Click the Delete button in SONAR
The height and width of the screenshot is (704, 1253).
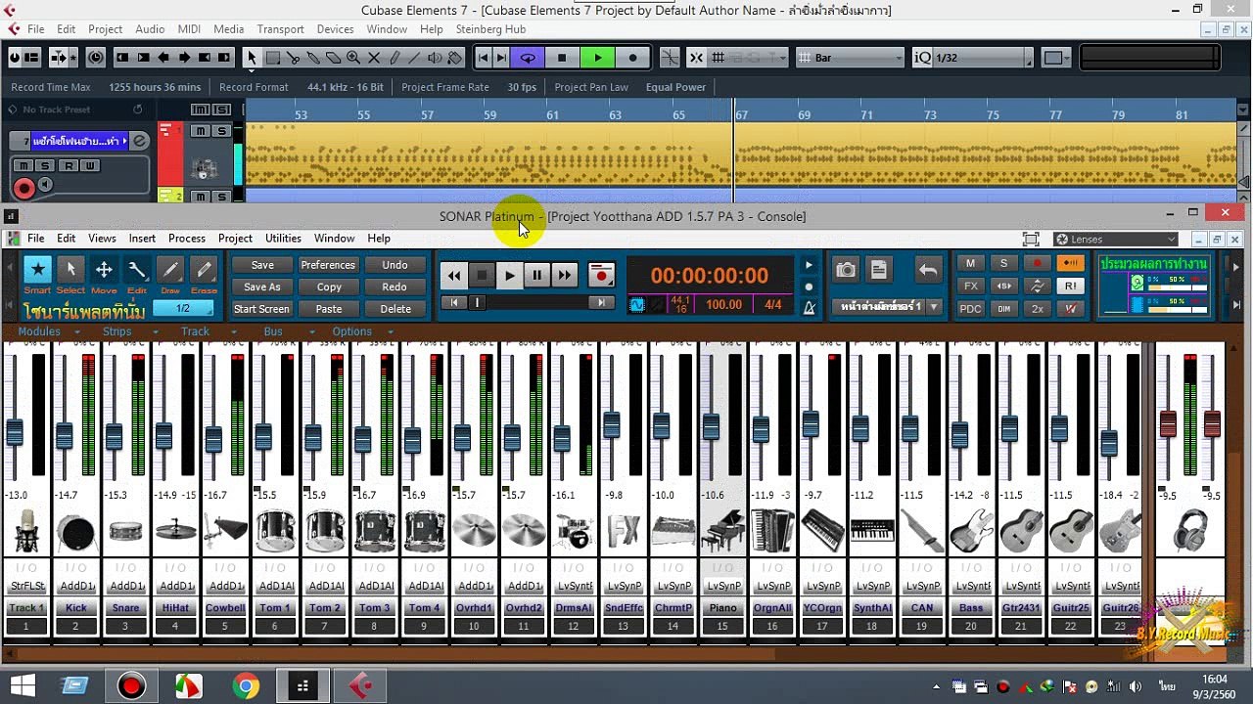pos(394,309)
